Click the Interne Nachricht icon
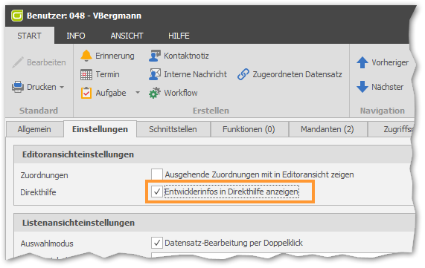 click(155, 74)
